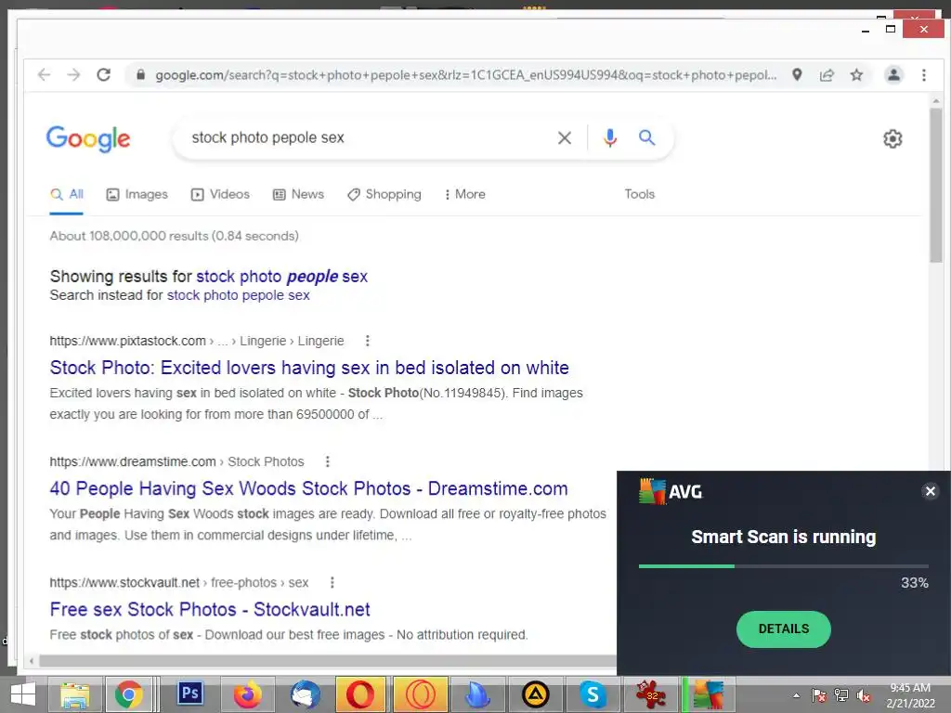The height and width of the screenshot is (713, 951).
Task: Click the muted volume tray icon
Action: [x=863, y=695]
